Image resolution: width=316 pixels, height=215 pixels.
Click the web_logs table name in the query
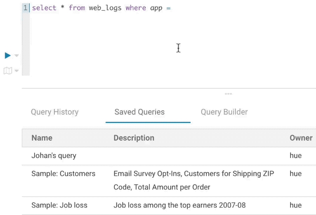pyautogui.click(x=105, y=8)
